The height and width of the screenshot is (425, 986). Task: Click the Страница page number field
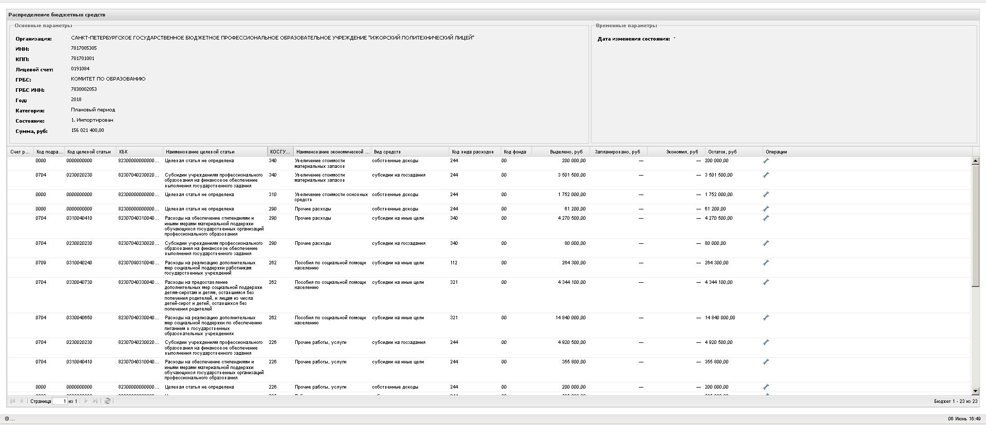pos(60,401)
